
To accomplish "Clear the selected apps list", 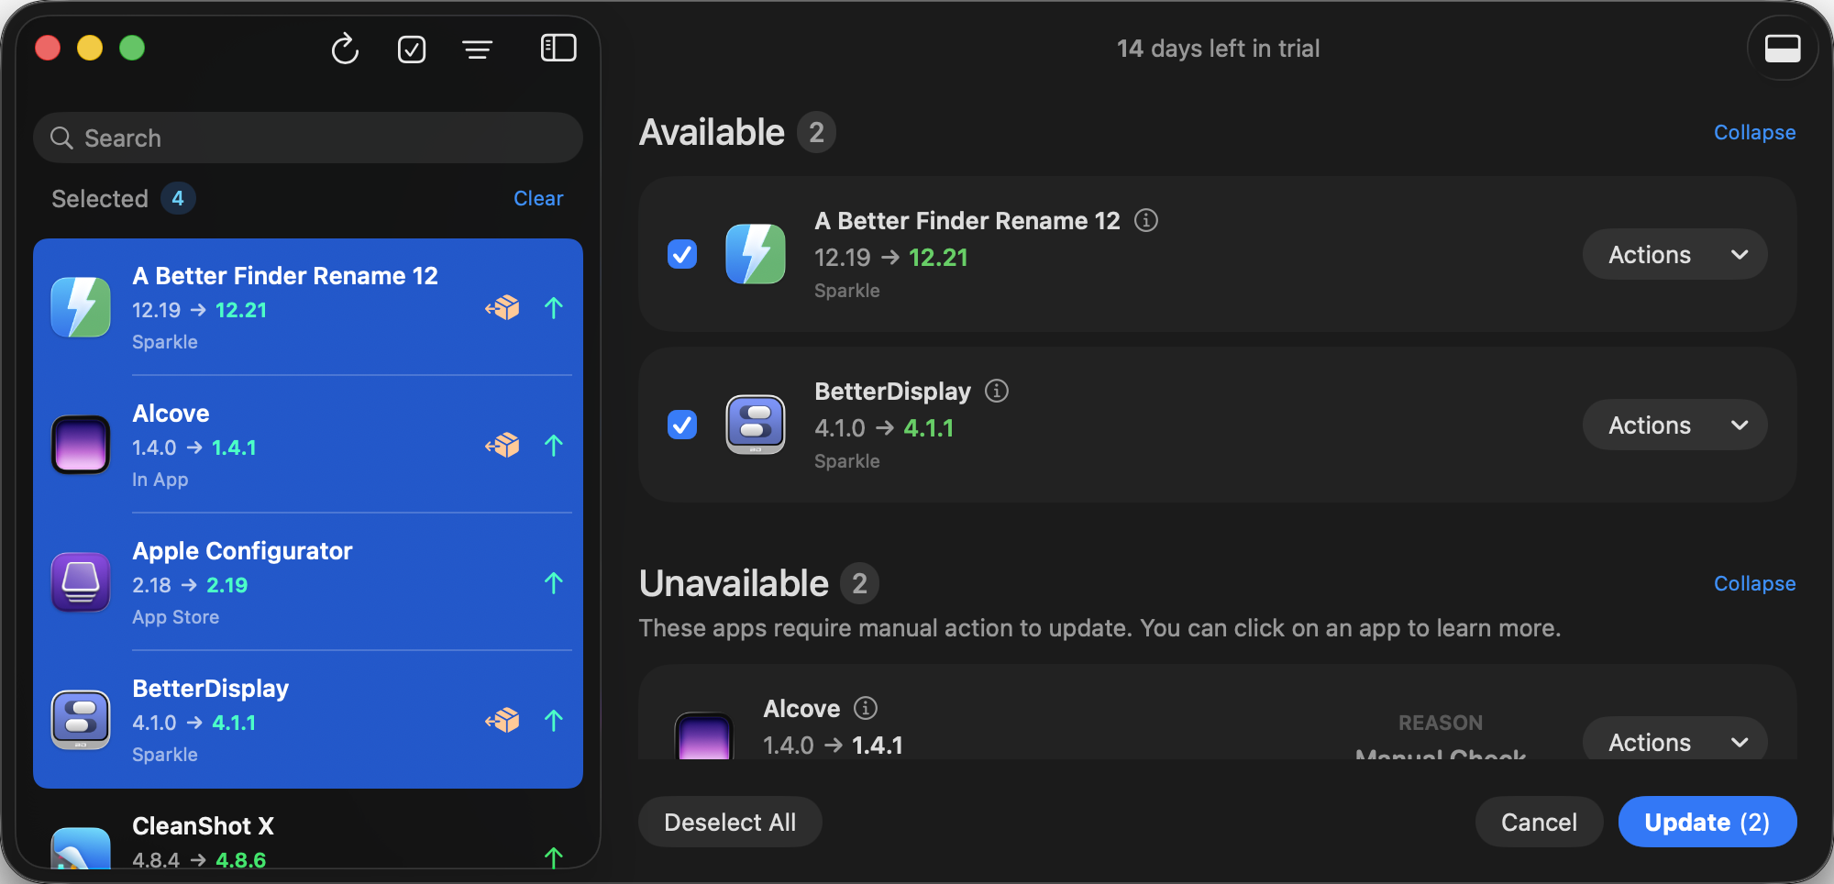I will point(538,198).
